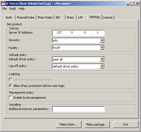
Task: Expand the Default driver policy dropdown arrow
Action: 102,59
